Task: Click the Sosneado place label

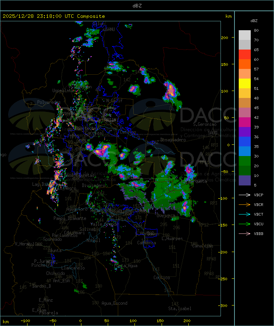Action: pyautogui.click(x=52, y=239)
